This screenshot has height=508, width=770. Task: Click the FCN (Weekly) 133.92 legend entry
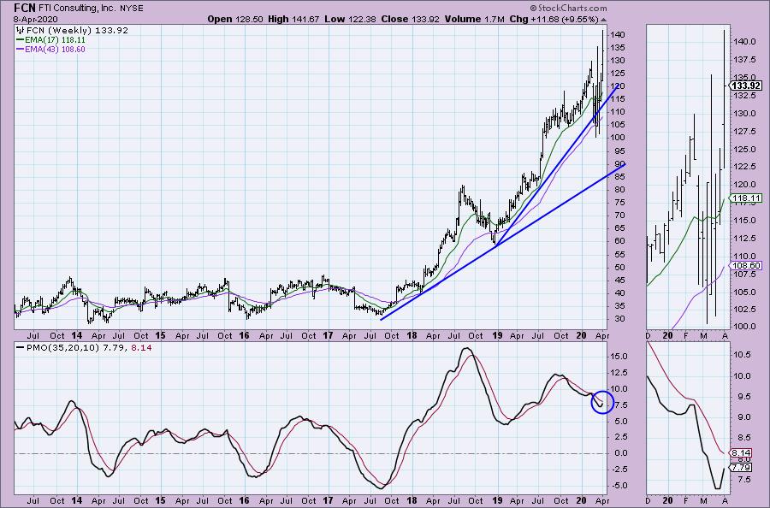[x=77, y=31]
